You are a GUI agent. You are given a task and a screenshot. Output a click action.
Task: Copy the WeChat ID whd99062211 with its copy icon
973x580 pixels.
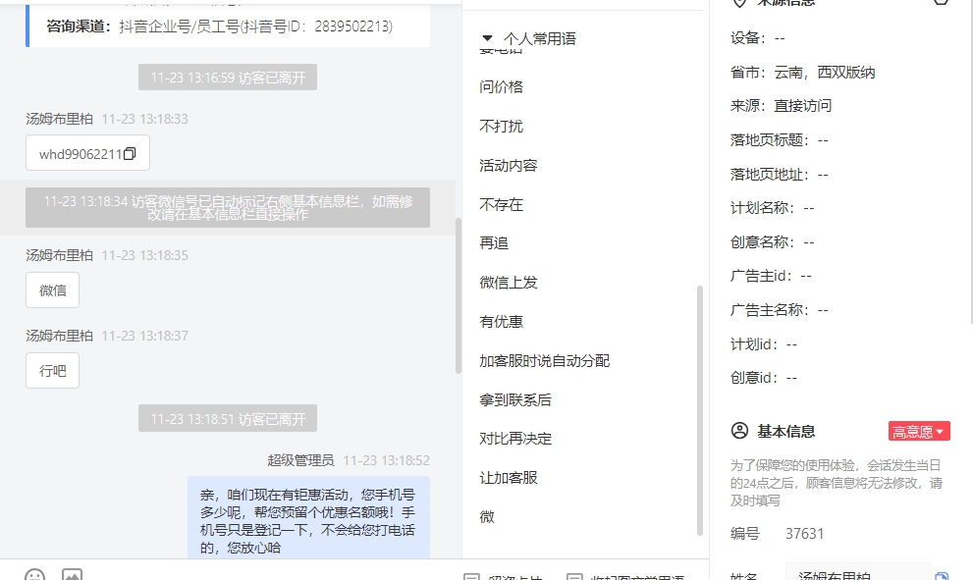(130, 153)
